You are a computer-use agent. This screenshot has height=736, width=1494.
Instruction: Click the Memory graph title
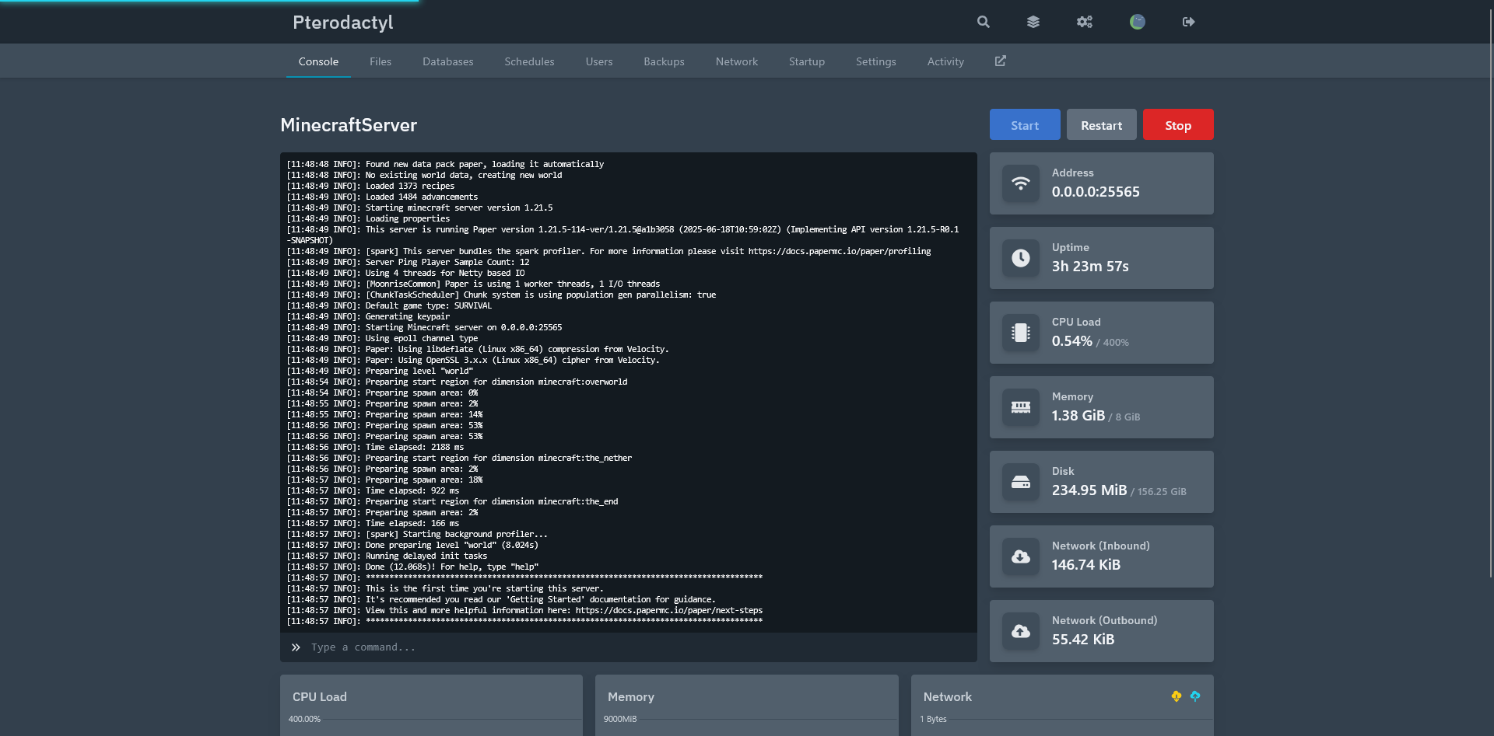tap(631, 697)
